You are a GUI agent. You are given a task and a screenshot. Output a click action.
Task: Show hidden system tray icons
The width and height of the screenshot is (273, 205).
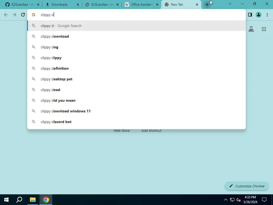226,200
